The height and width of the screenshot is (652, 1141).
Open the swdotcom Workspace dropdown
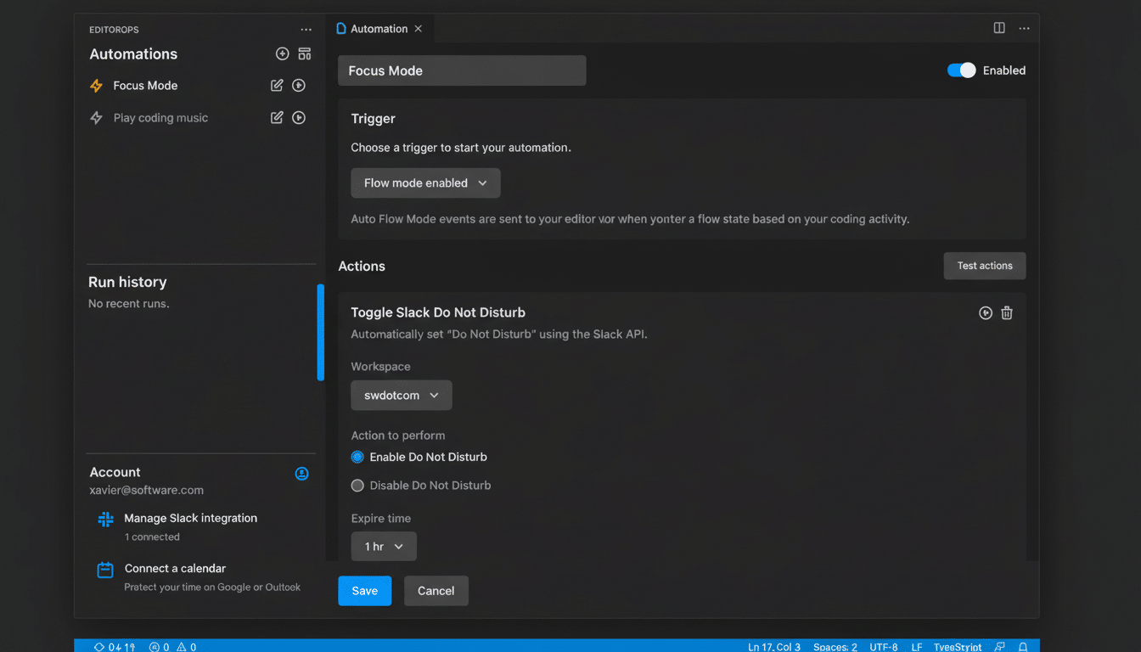(401, 395)
